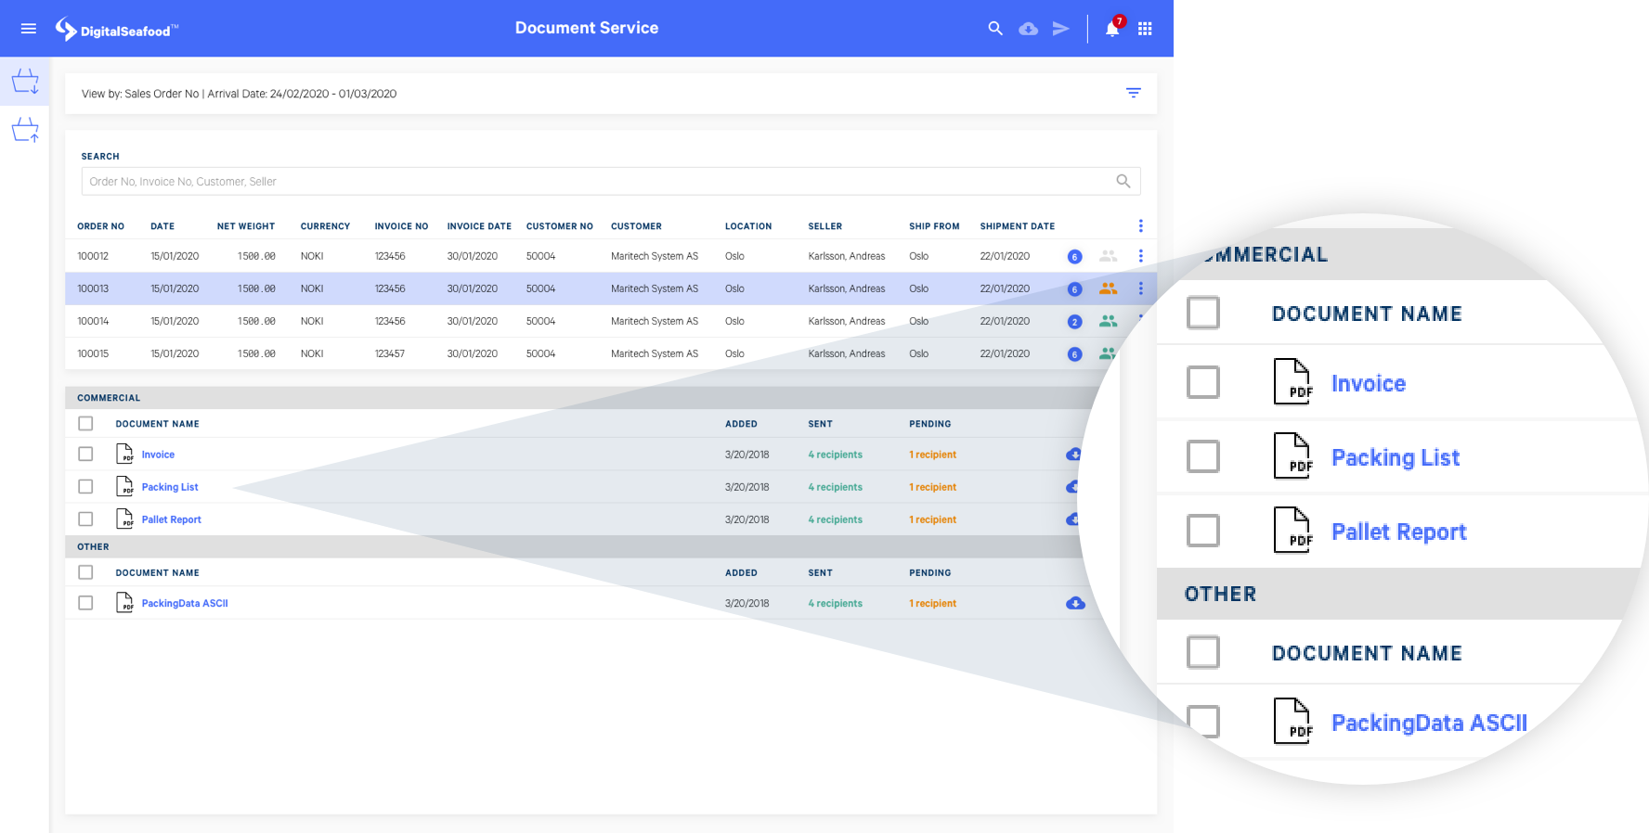
Task: Select the basket download sidebar icon
Action: click(25, 82)
